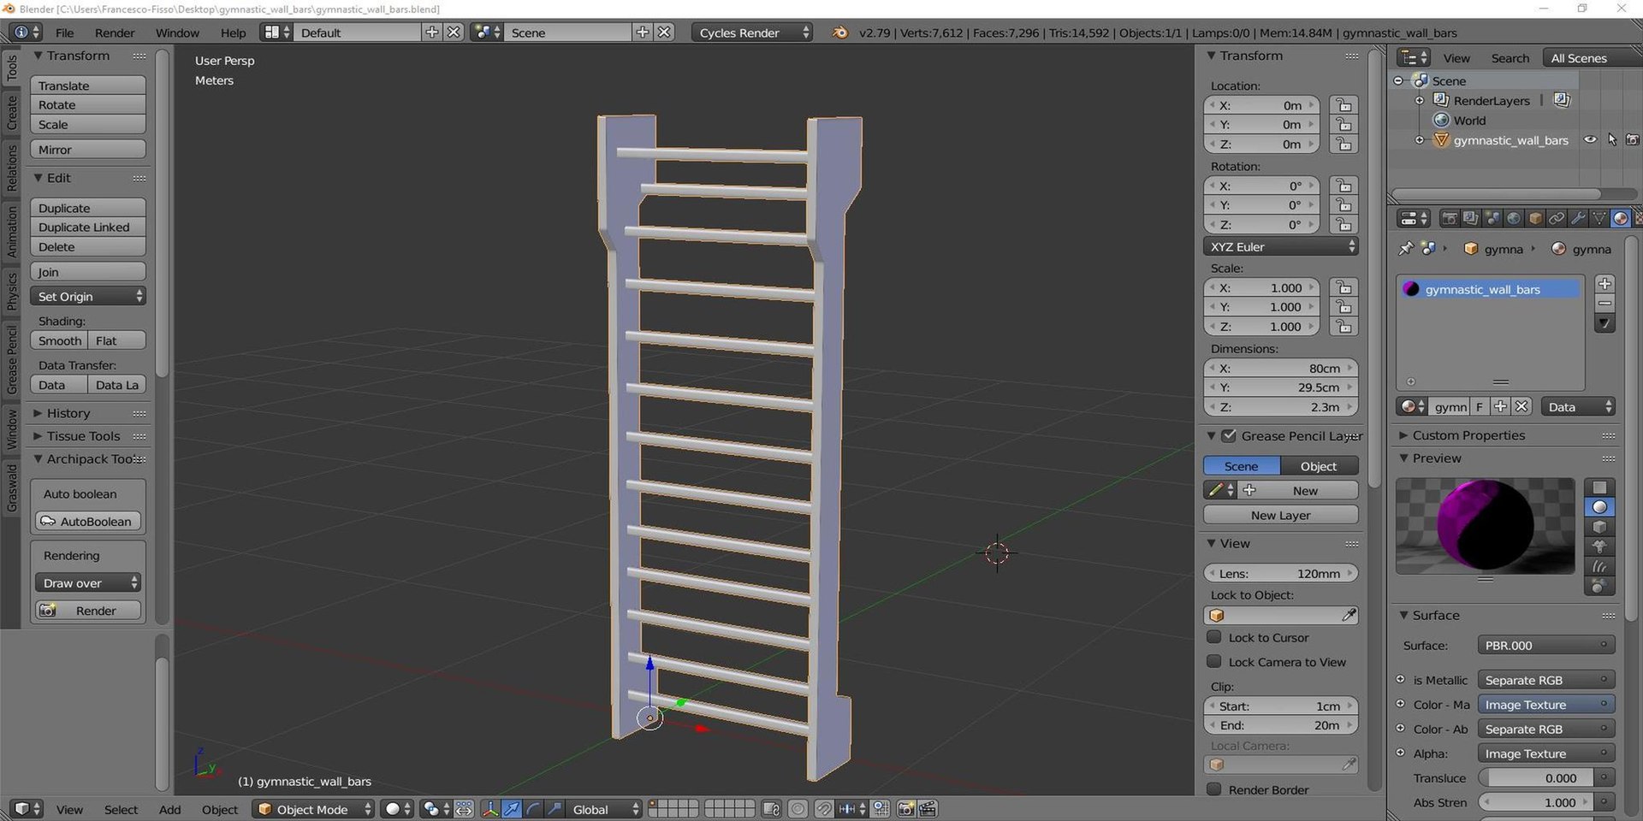The width and height of the screenshot is (1643, 821).
Task: Remove material slot with minus button
Action: point(1604,304)
